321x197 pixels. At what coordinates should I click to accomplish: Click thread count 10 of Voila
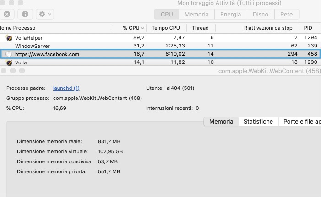(x=211, y=62)
